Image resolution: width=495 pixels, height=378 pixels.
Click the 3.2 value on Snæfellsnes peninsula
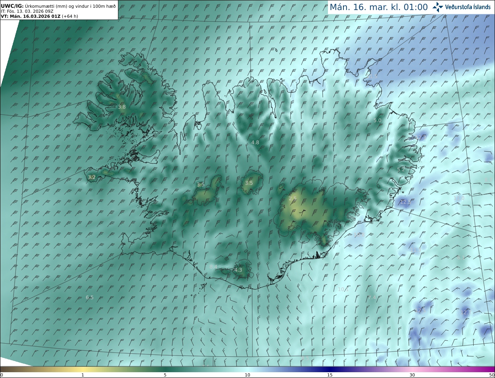point(92,177)
